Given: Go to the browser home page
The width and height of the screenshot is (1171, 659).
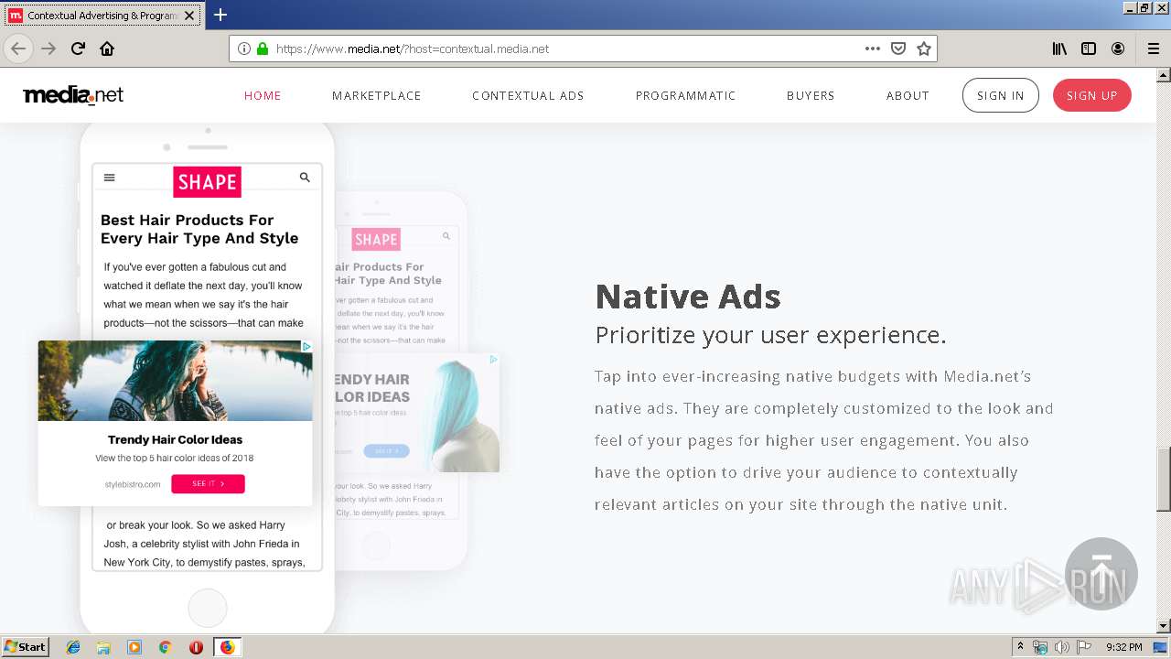Looking at the screenshot, I should [x=107, y=49].
